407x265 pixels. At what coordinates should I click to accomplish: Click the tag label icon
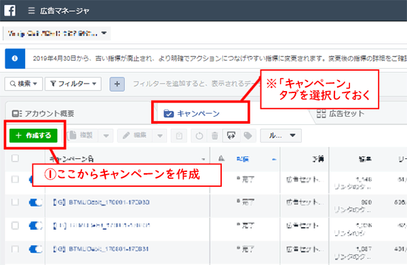tap(248, 136)
